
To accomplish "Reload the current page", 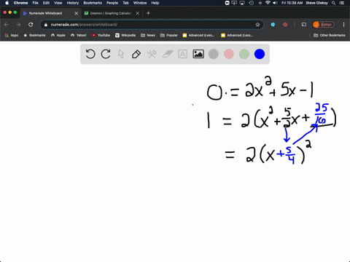I will pyautogui.click(x=31, y=25).
